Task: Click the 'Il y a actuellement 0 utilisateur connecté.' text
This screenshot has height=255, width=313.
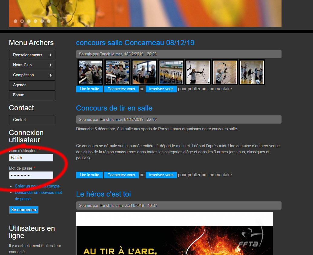Action: (35, 249)
